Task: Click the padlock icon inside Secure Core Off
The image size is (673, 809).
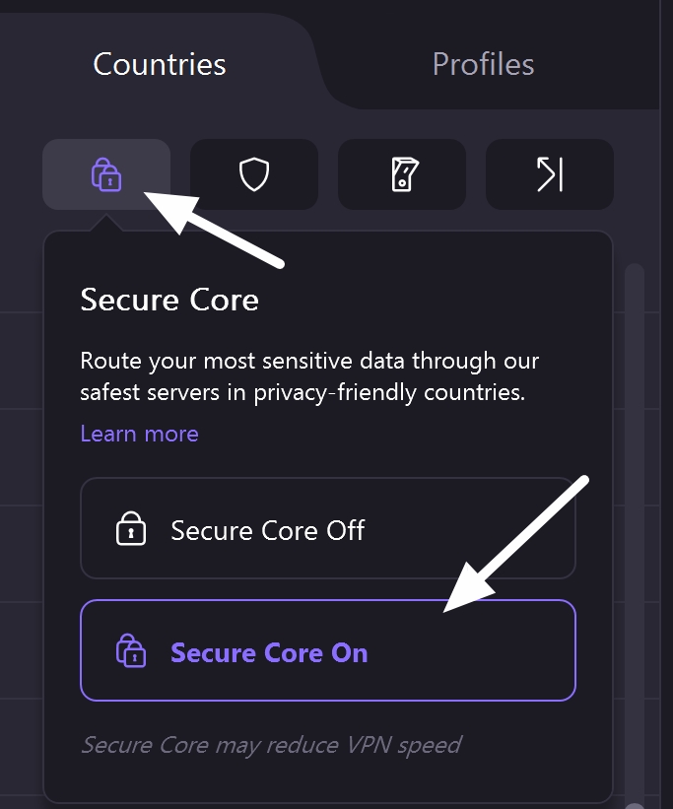Action: [x=133, y=529]
